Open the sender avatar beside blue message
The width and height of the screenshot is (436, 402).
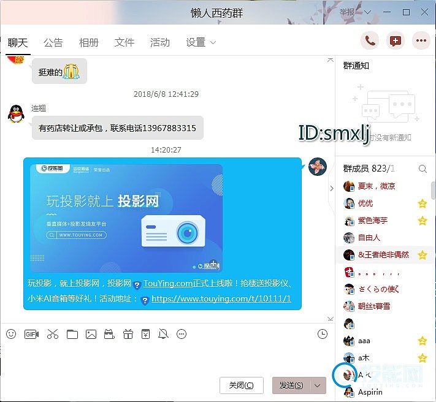click(317, 167)
